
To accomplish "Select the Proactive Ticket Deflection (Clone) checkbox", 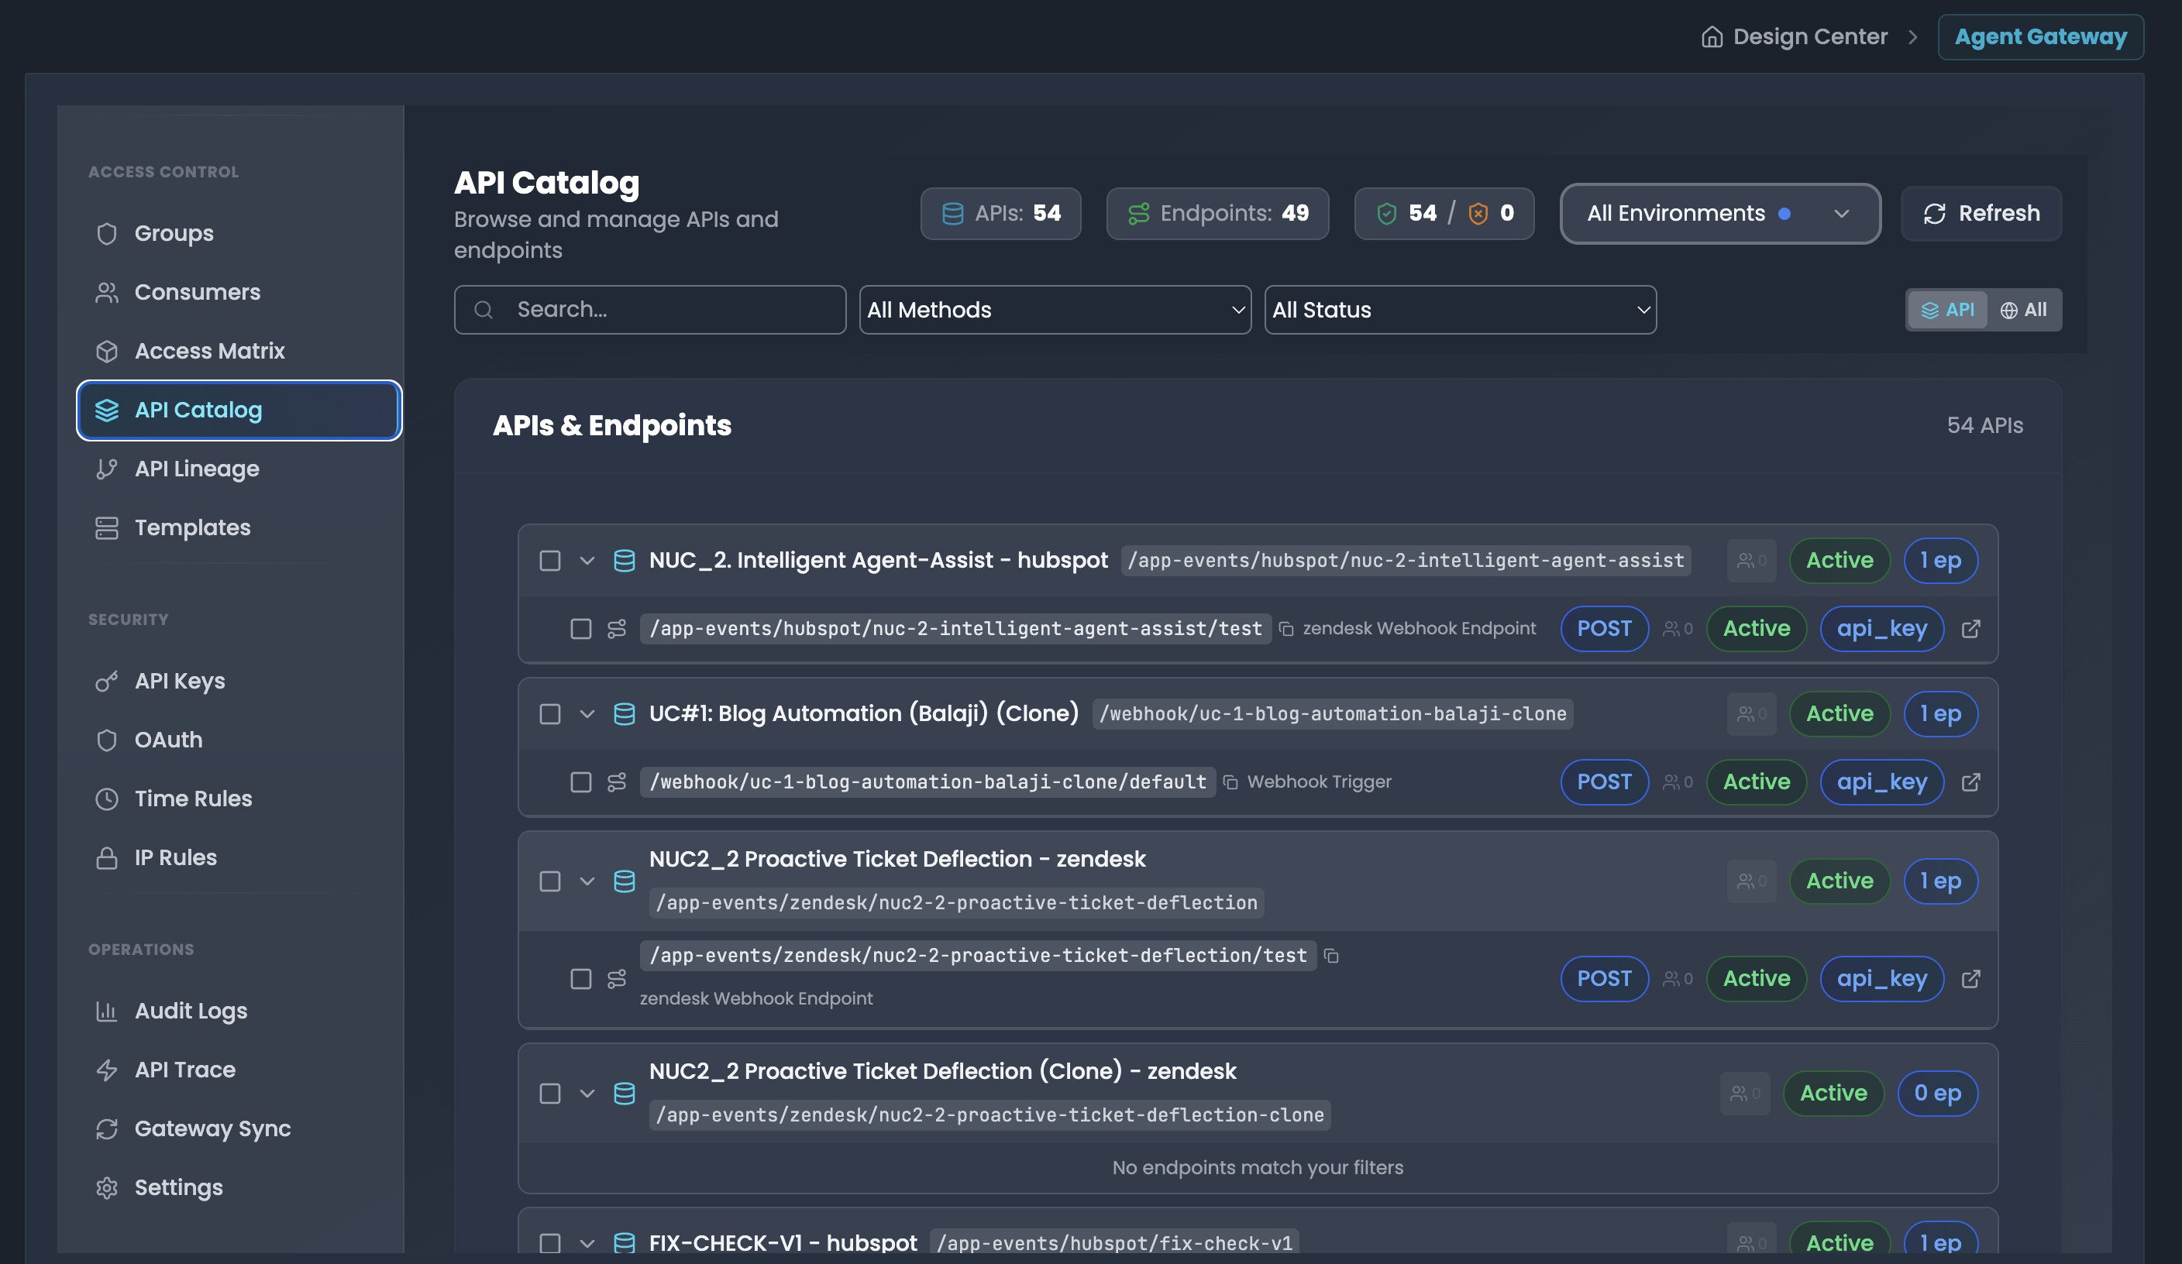I will coord(550,1094).
